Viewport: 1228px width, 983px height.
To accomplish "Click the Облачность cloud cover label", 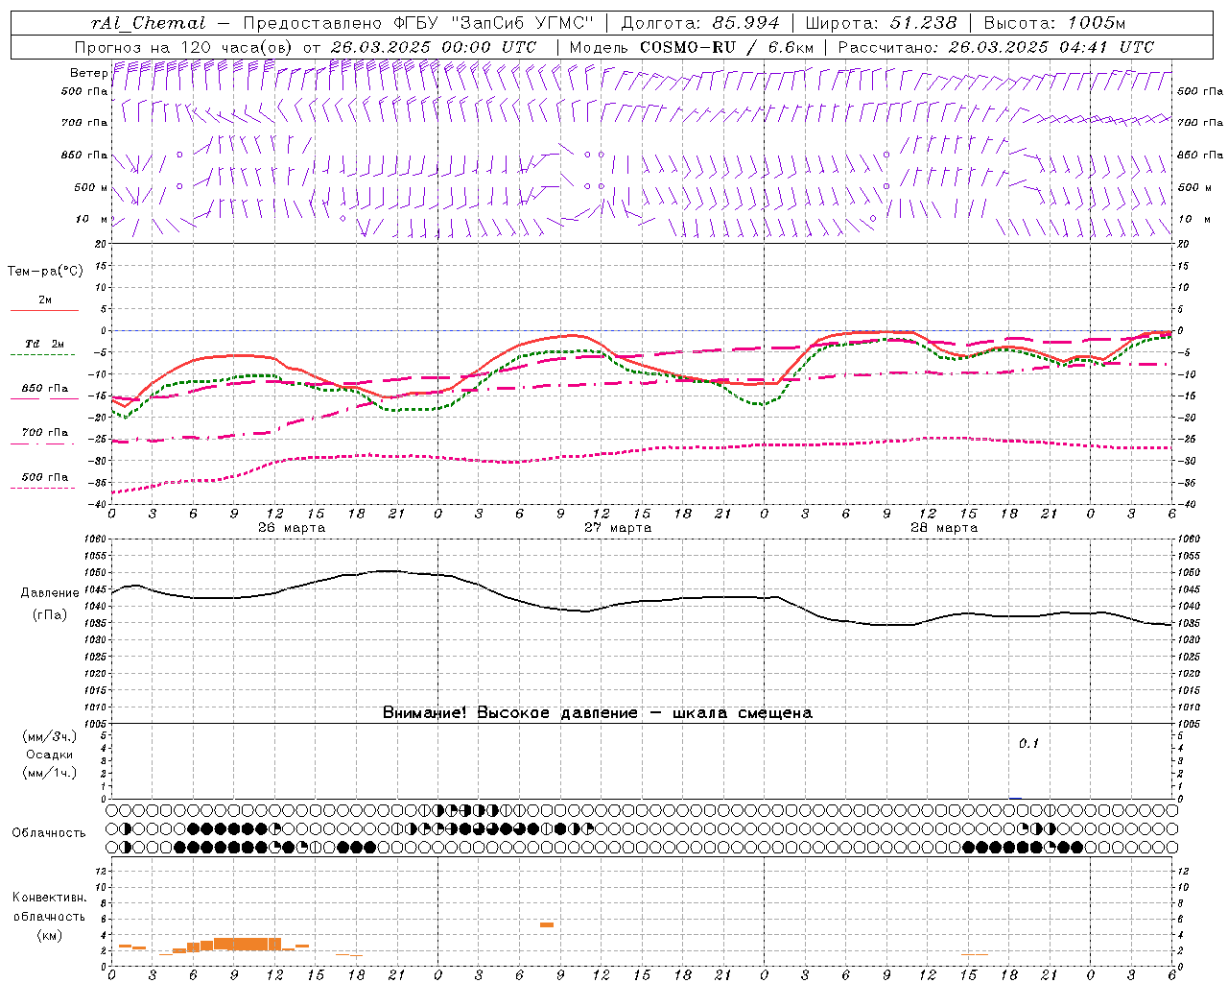I will [49, 833].
